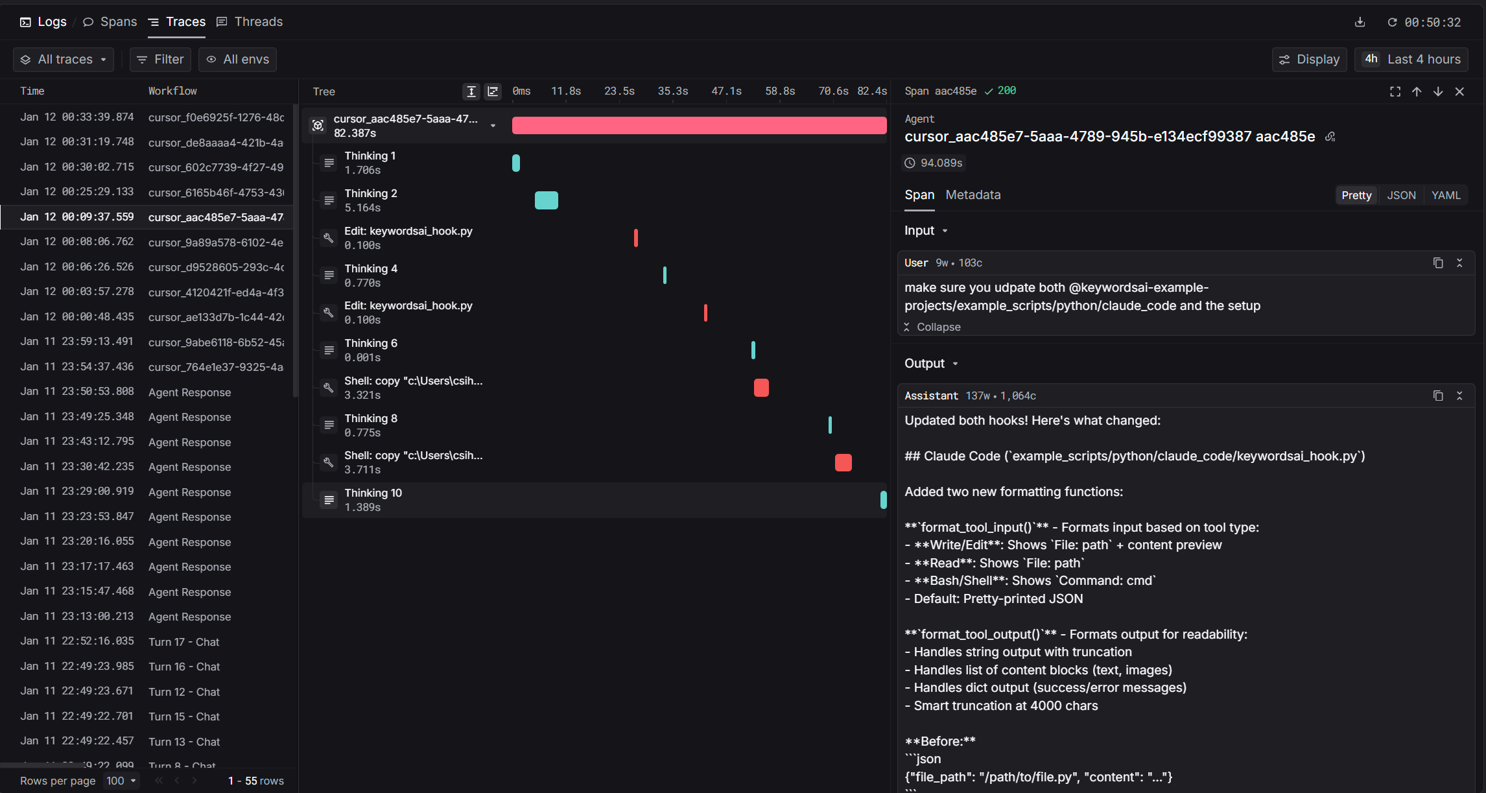Click the Filter button

click(160, 60)
